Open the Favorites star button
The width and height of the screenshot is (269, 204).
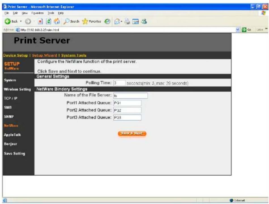(92, 22)
